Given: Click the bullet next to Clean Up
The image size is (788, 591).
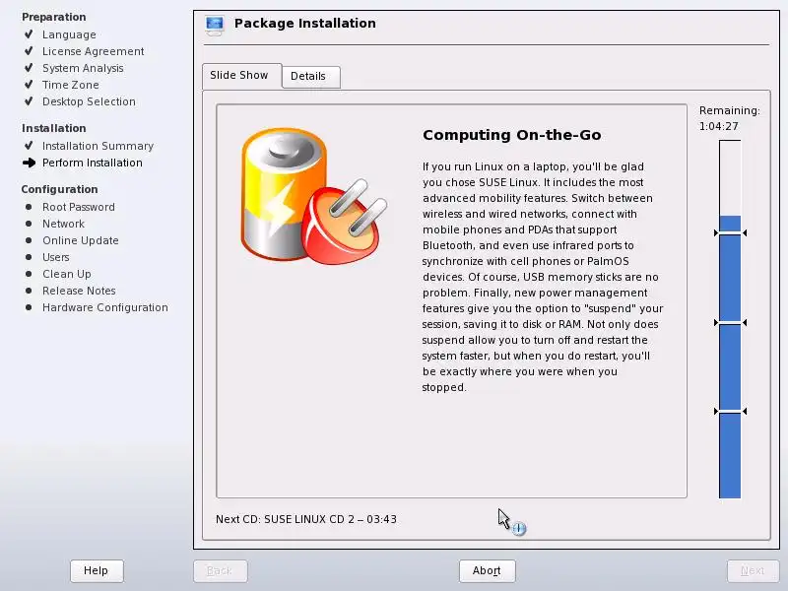Looking at the screenshot, I should coord(29,274).
